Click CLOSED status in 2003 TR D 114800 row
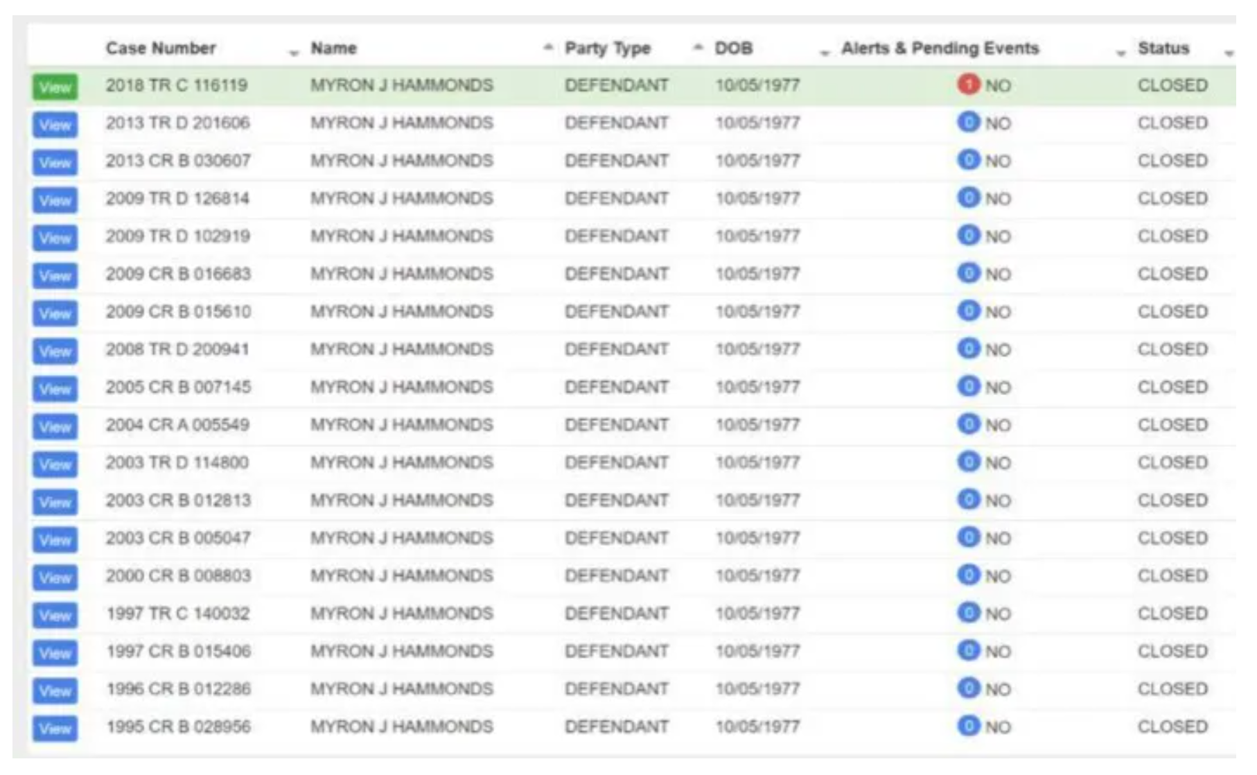 point(1172,462)
